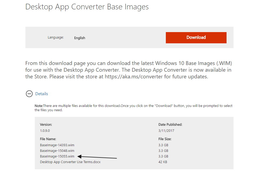Open the English language selector
The width and height of the screenshot is (268, 173).
point(80,38)
